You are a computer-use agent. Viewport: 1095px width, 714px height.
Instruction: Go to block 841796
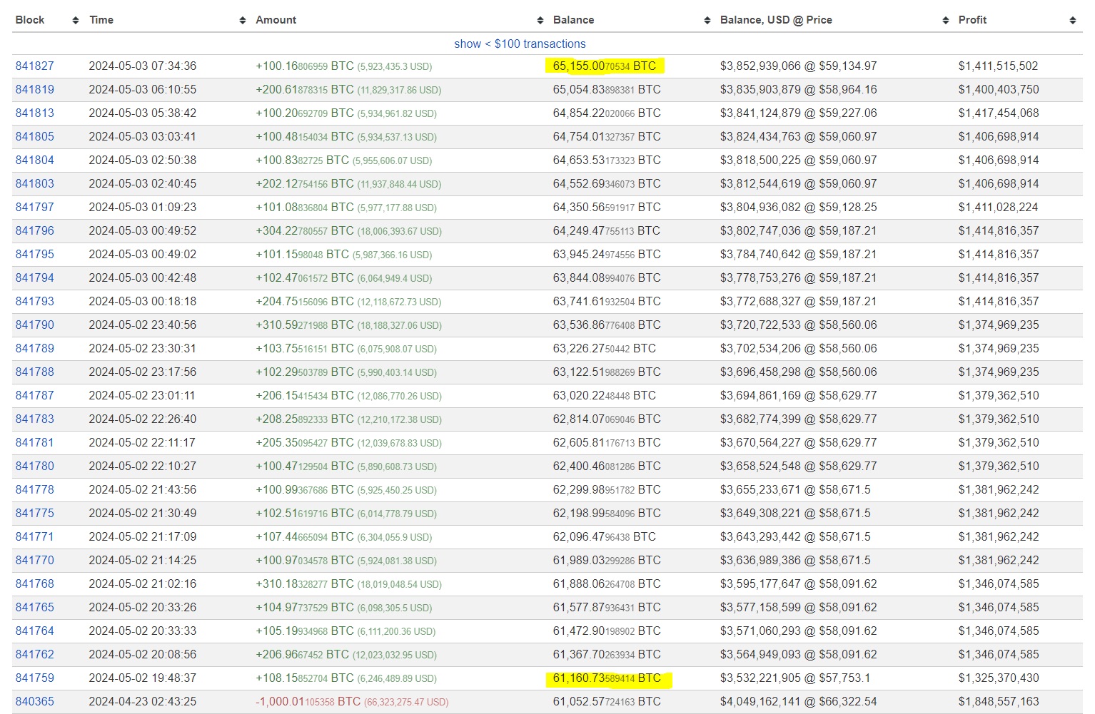pyautogui.click(x=35, y=230)
